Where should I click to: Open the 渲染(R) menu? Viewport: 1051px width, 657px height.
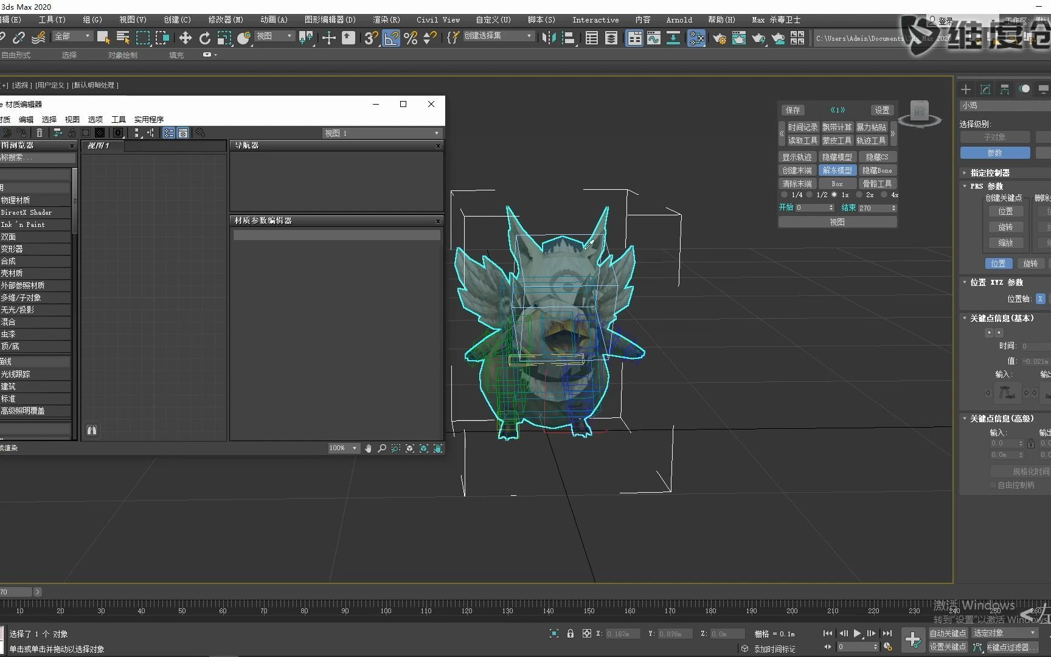(x=386, y=19)
